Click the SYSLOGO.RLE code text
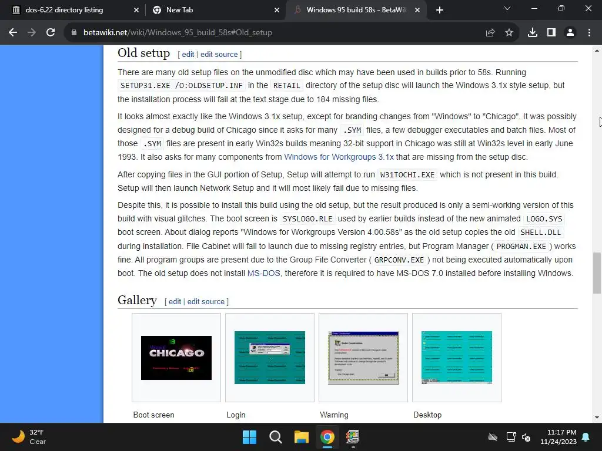The height and width of the screenshot is (451, 602). (x=307, y=219)
